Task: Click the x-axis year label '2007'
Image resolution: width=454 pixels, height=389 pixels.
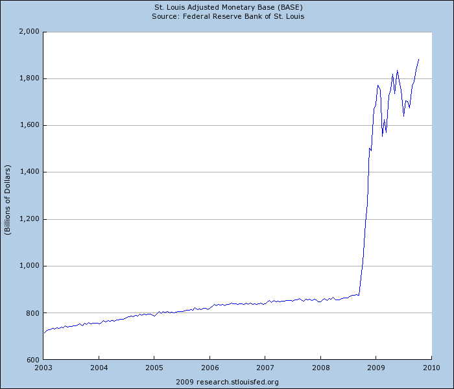Action: [265, 368]
